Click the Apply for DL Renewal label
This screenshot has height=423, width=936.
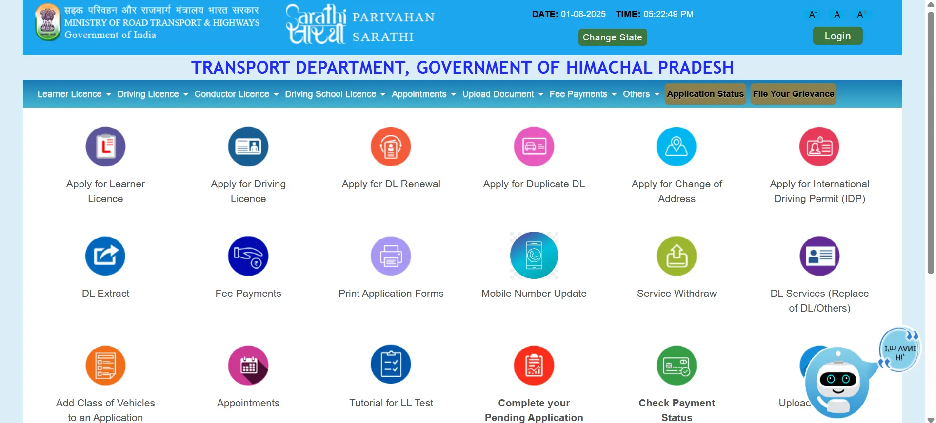[x=391, y=184]
